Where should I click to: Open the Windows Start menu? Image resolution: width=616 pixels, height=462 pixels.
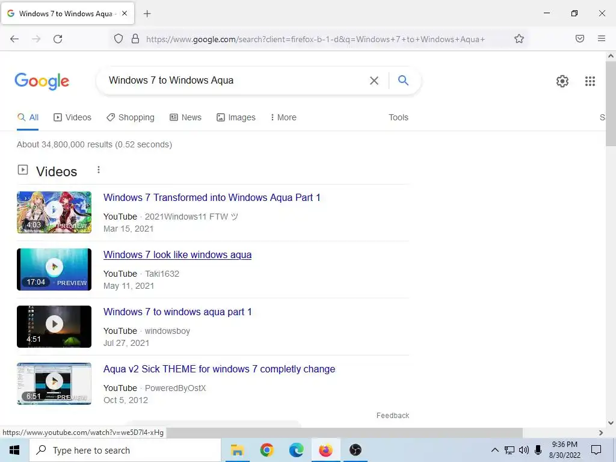(x=14, y=450)
